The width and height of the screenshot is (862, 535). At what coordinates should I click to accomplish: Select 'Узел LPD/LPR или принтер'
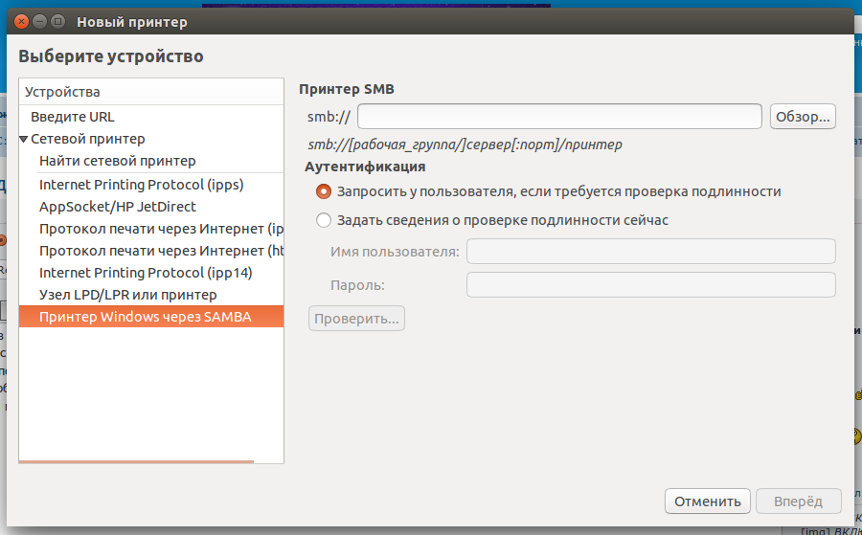click(128, 295)
